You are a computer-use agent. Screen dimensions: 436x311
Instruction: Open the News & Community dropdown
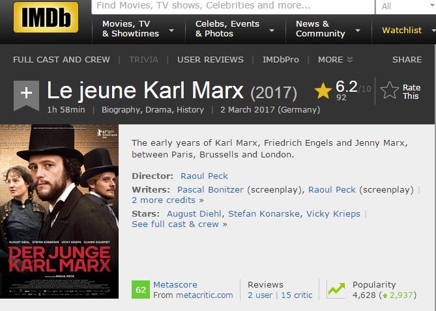(328, 29)
